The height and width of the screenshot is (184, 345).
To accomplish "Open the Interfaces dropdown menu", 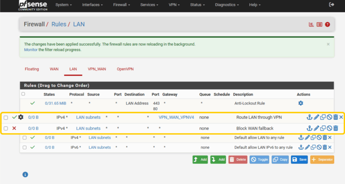I will (x=92, y=5).
